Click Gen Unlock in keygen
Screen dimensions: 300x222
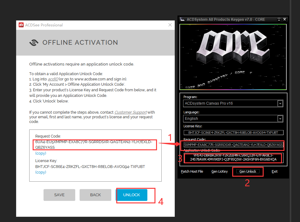click(248, 171)
